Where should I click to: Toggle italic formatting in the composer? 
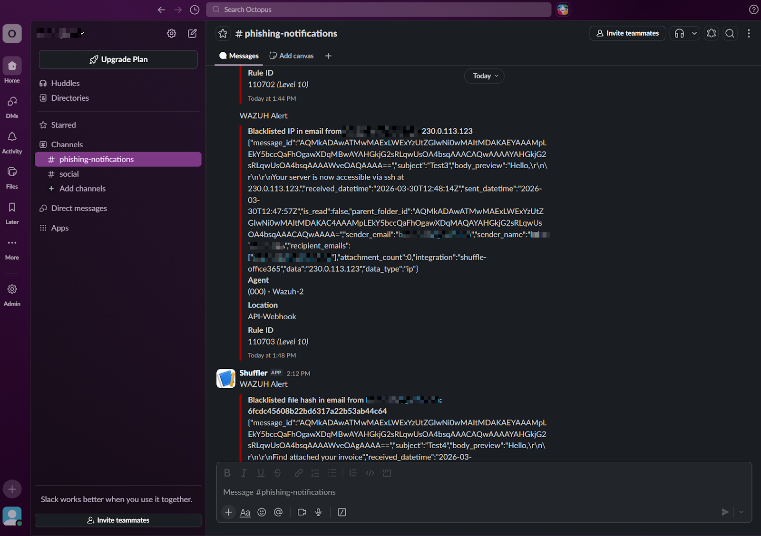pos(244,473)
